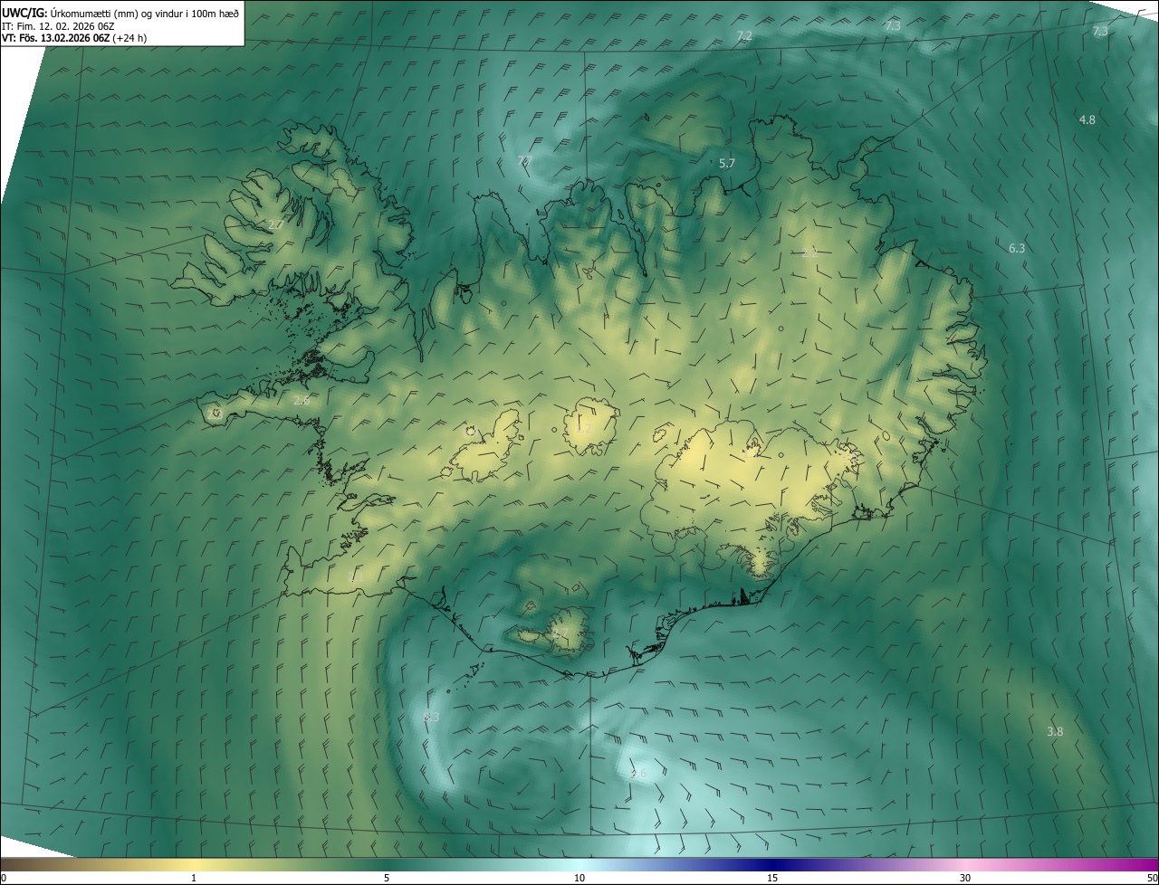Click the 3.8 value label in the southeast ocean

point(1055,731)
